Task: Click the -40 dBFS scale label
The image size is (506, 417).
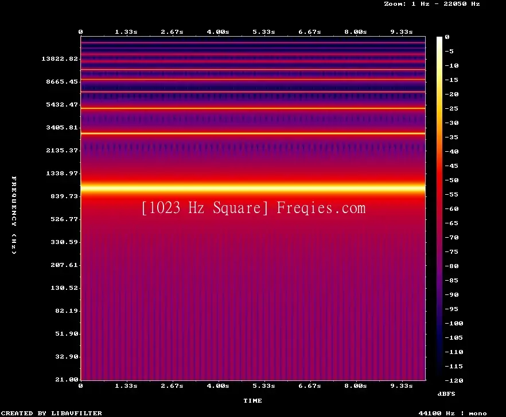Action: [451, 151]
